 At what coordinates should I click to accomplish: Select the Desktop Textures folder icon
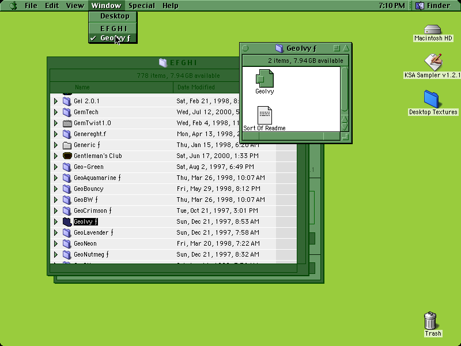click(431, 99)
